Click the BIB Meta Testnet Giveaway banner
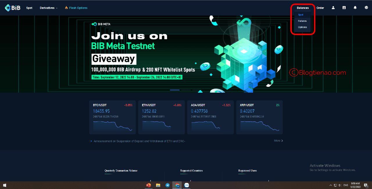Screen dimensions: 372x189 (186, 54)
